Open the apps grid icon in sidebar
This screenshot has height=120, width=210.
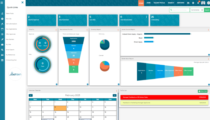coord(2,3)
